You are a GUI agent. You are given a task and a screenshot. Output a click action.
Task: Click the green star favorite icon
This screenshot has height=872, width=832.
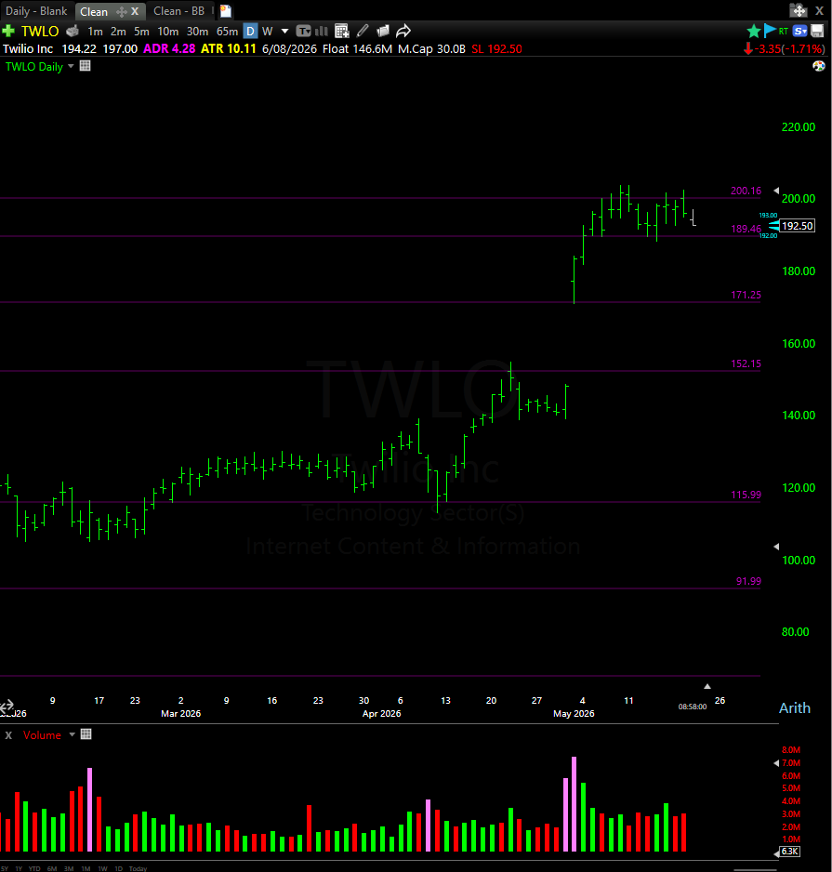(x=754, y=32)
